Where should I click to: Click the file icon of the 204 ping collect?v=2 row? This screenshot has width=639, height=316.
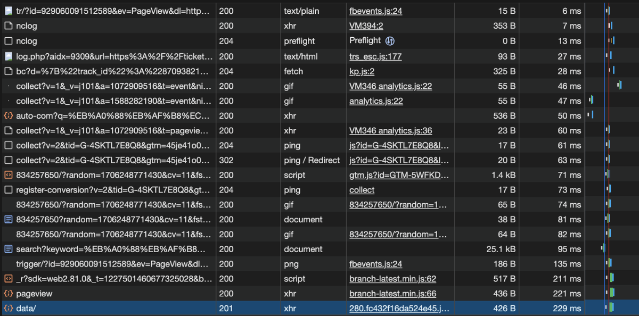click(x=8, y=145)
